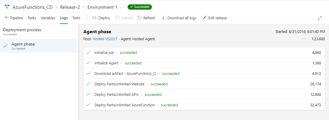This screenshot has height=120, width=329.
Task: Navigate to Release-2 breadcrumb
Action: pyautogui.click(x=70, y=7)
